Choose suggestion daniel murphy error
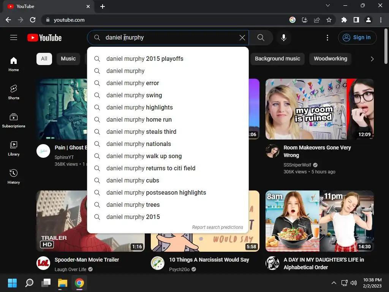Screen dimensions: 389x292 [x=168, y=83]
